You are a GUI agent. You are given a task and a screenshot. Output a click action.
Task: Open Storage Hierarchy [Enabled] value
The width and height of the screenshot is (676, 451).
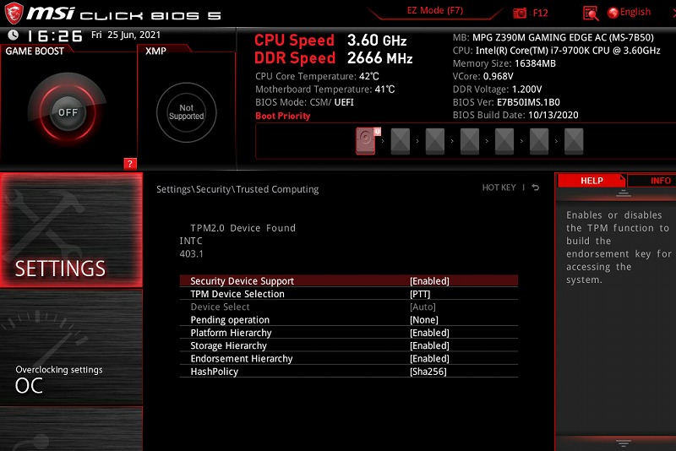coord(429,346)
